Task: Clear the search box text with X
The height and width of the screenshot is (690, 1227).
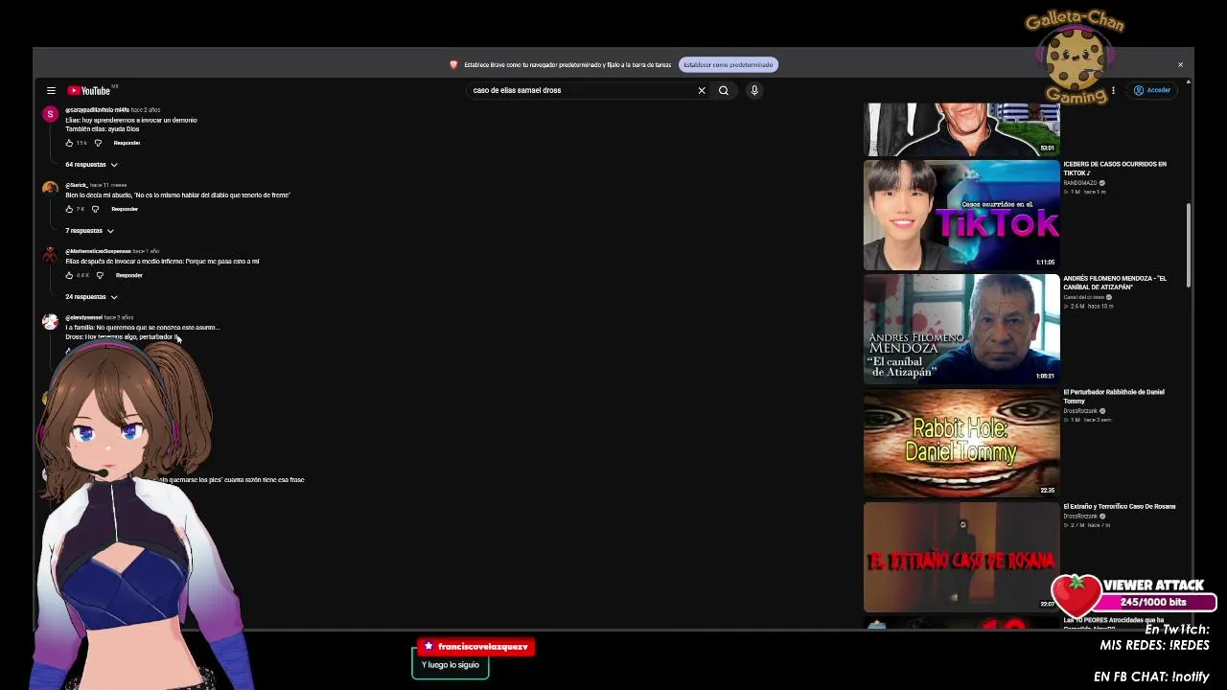Action: (702, 90)
